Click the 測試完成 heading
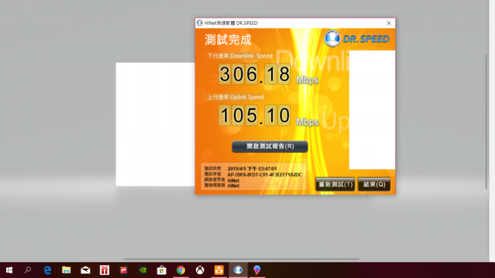The image size is (495, 278). 228,40
